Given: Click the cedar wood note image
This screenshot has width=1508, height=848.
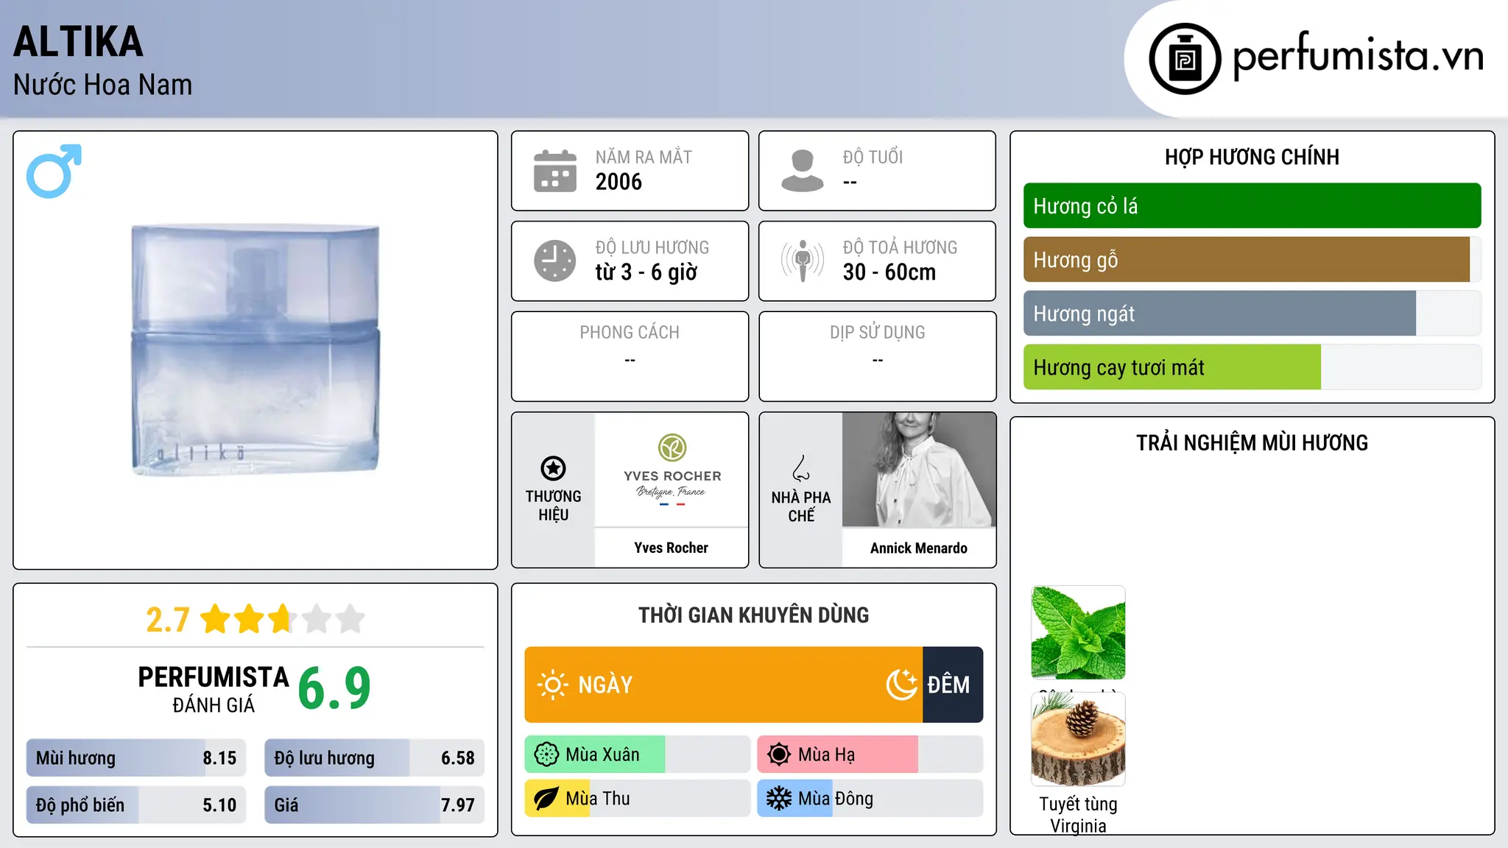Looking at the screenshot, I should (1078, 739).
